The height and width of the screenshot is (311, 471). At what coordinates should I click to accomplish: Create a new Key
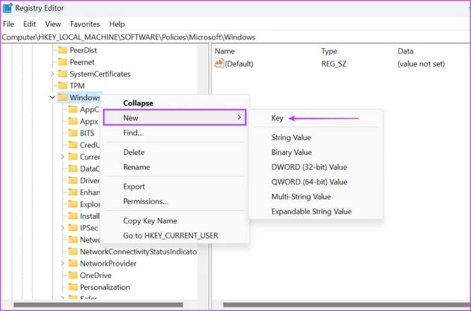coord(316,118)
